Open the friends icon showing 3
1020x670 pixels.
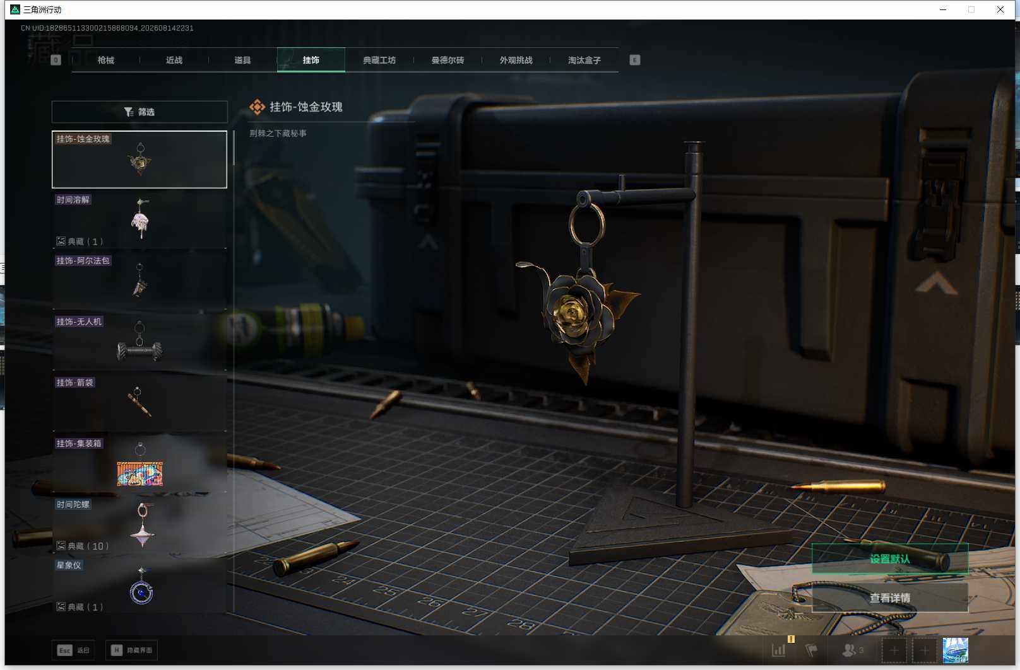point(853,650)
